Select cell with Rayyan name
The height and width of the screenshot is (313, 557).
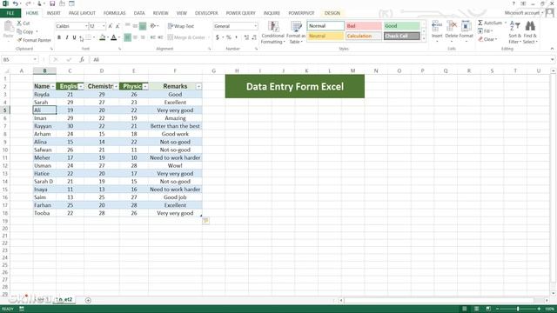[44, 126]
